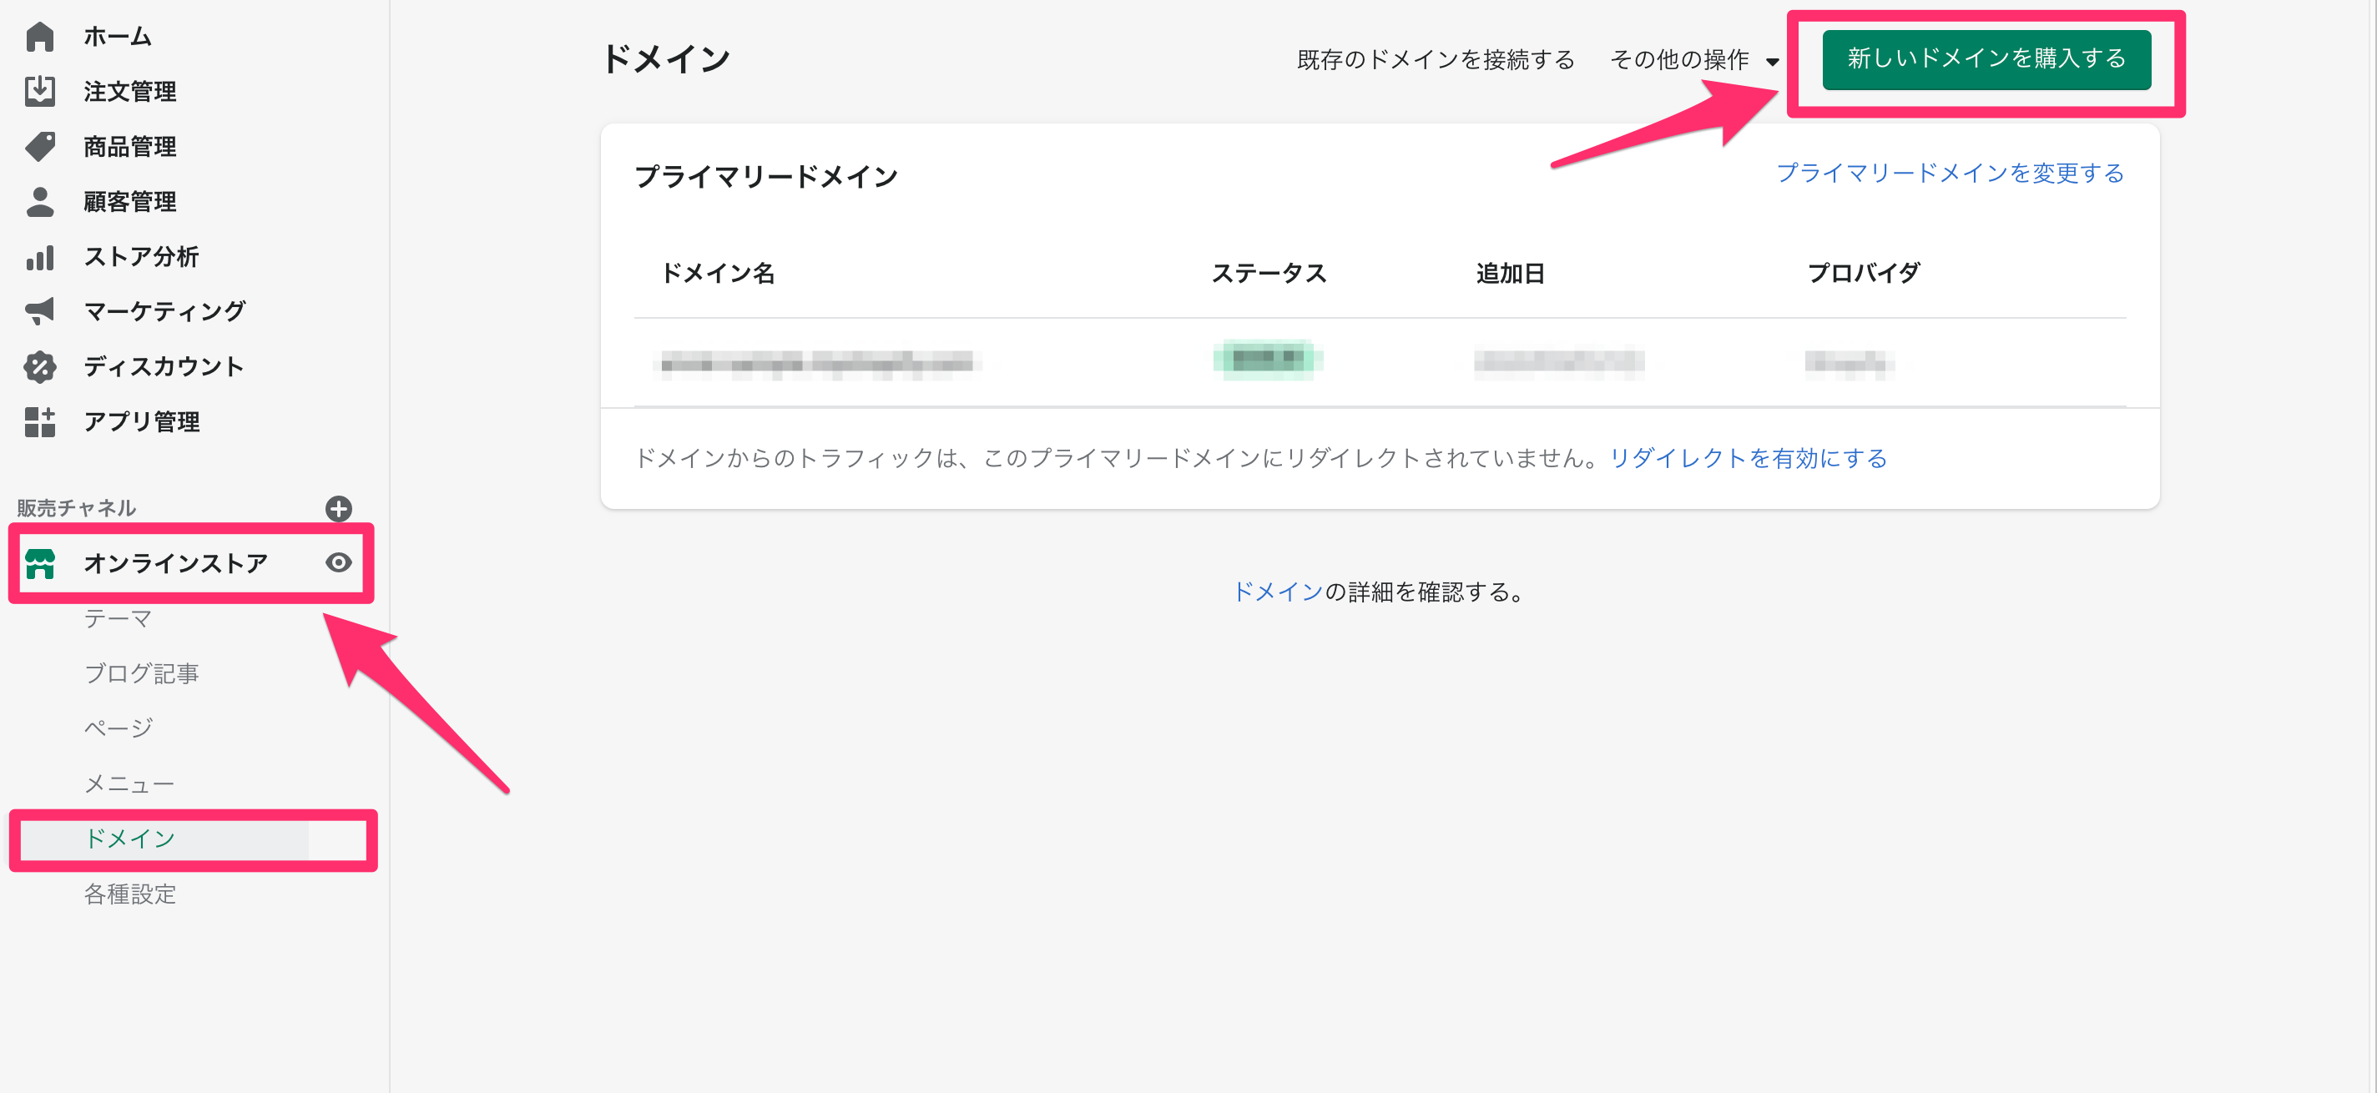Click プライマリードメインを変更する
This screenshot has height=1093, width=2377.
(1950, 173)
